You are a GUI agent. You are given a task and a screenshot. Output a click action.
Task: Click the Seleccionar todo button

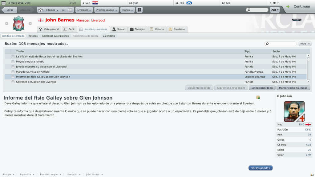coord(262,88)
